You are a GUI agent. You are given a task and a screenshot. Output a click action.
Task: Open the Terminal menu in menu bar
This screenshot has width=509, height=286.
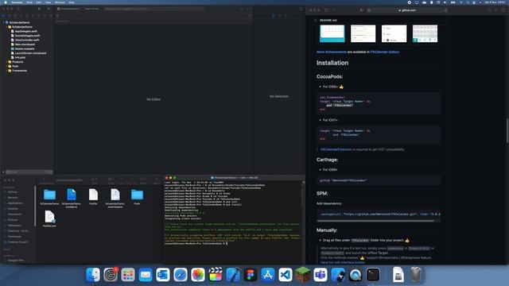click(17, 2)
